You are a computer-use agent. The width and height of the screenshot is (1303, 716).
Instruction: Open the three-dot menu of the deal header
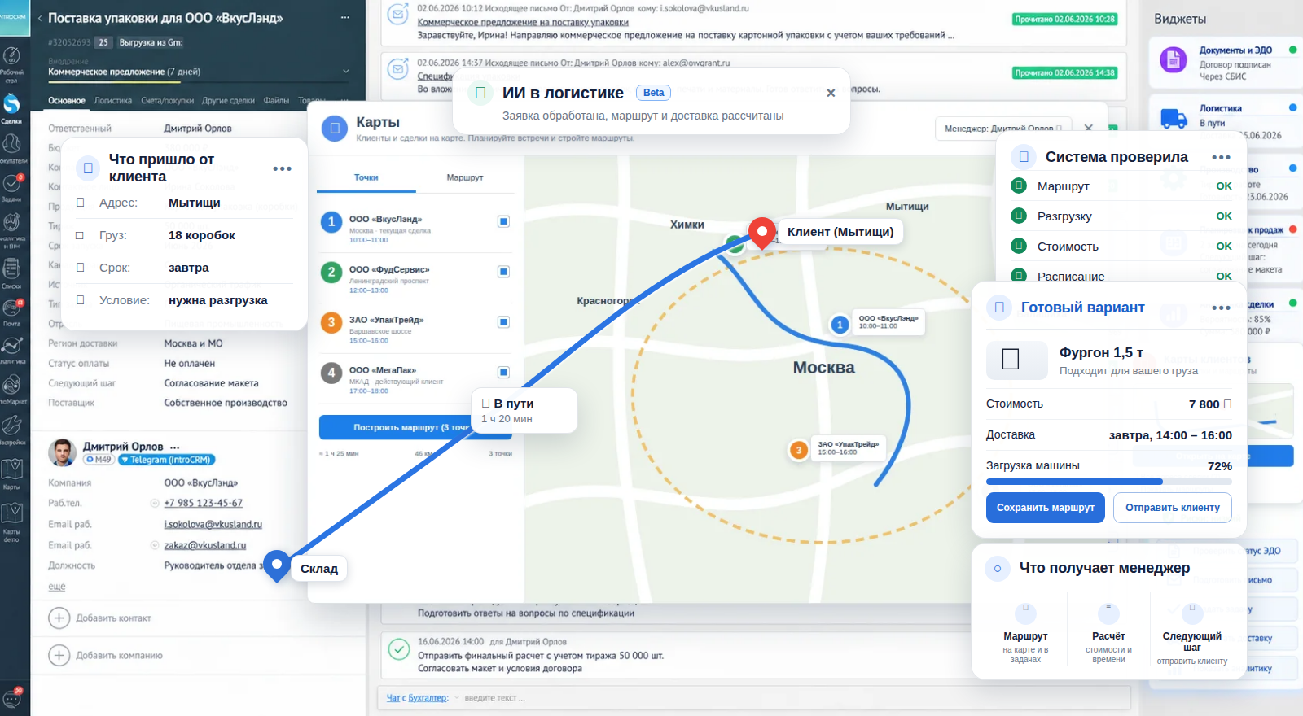click(345, 17)
